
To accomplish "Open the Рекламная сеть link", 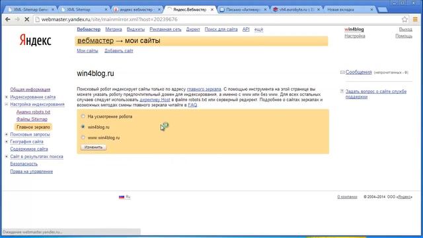I will coord(165,29).
